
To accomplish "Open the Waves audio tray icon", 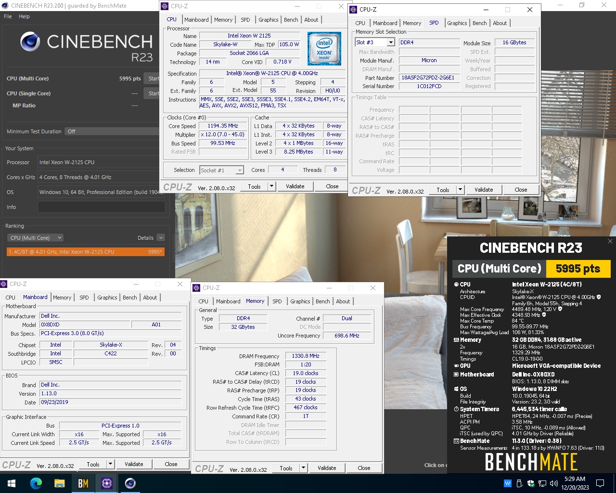I will click(507, 483).
